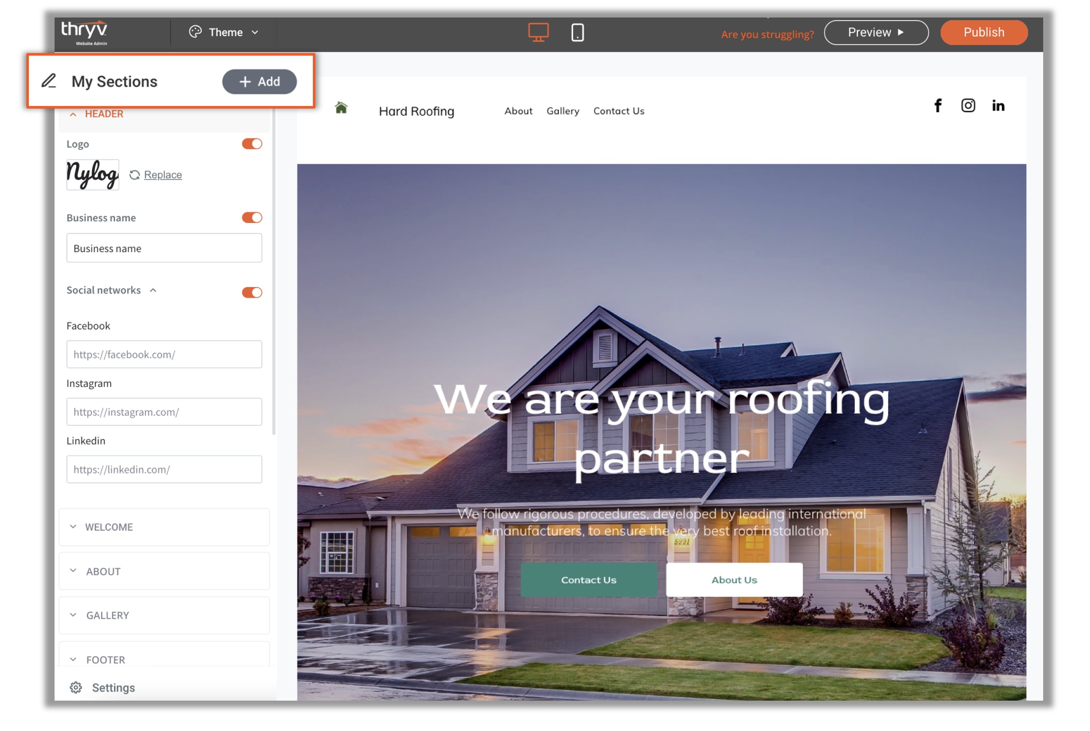This screenshot has height=731, width=1090.
Task: Click the pencil icon beside My Sections
Action: click(x=49, y=81)
